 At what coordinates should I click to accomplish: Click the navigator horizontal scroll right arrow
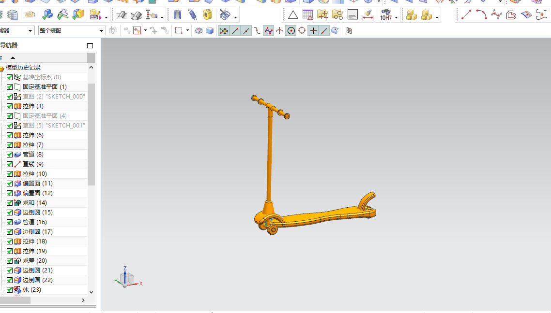click(x=83, y=300)
